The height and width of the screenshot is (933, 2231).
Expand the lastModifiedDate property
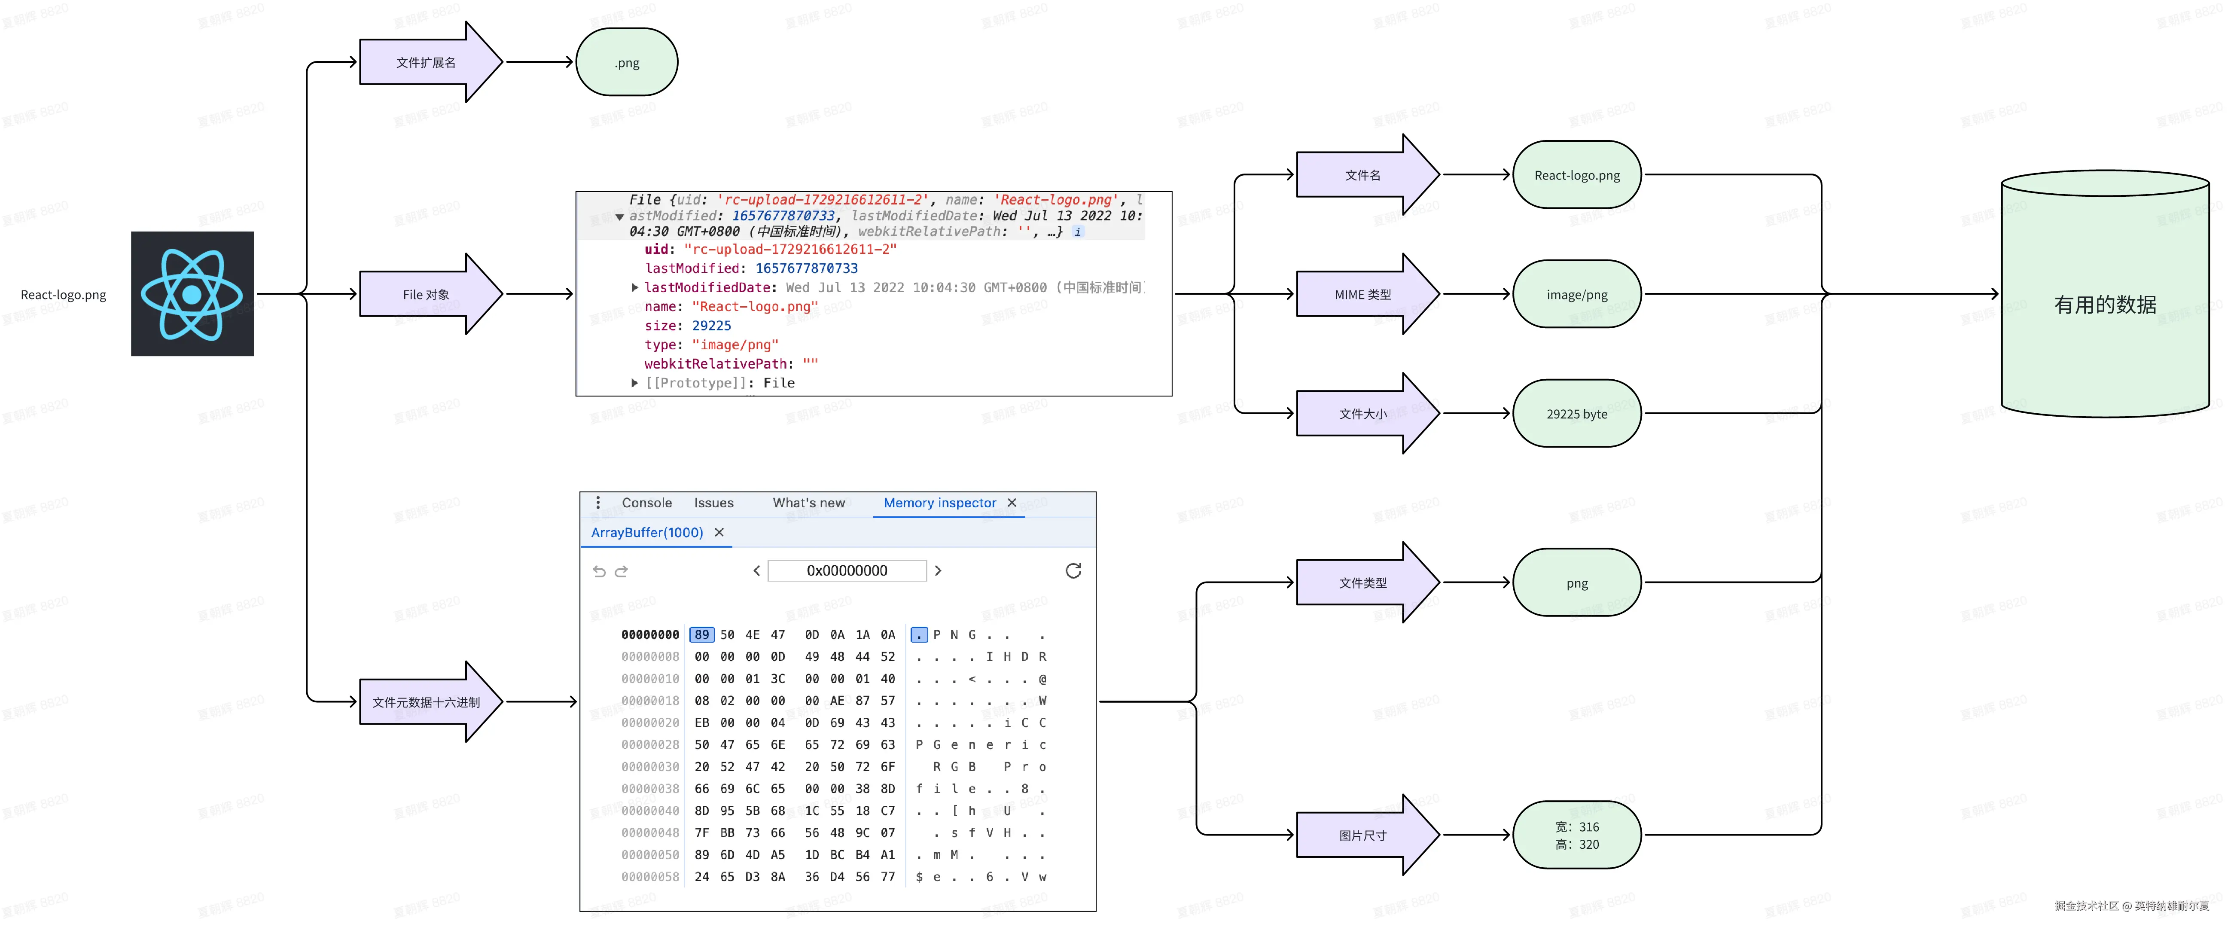coord(635,288)
